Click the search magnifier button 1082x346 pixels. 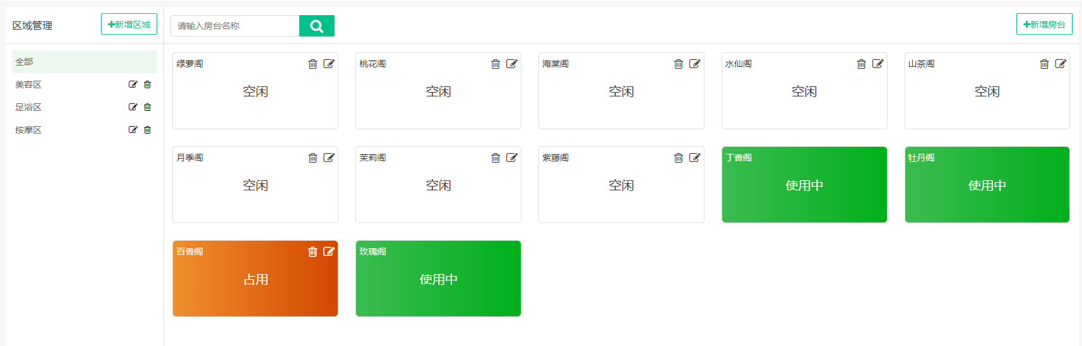point(316,26)
